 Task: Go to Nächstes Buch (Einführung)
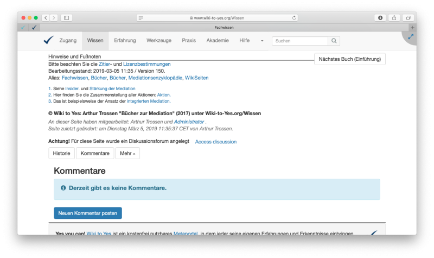pyautogui.click(x=349, y=59)
